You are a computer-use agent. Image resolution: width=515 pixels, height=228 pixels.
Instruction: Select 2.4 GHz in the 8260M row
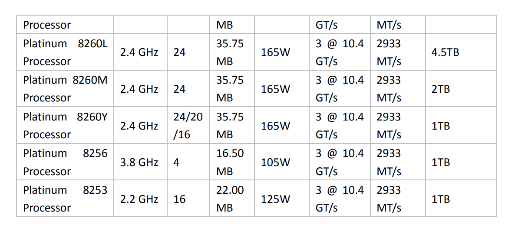pos(139,89)
